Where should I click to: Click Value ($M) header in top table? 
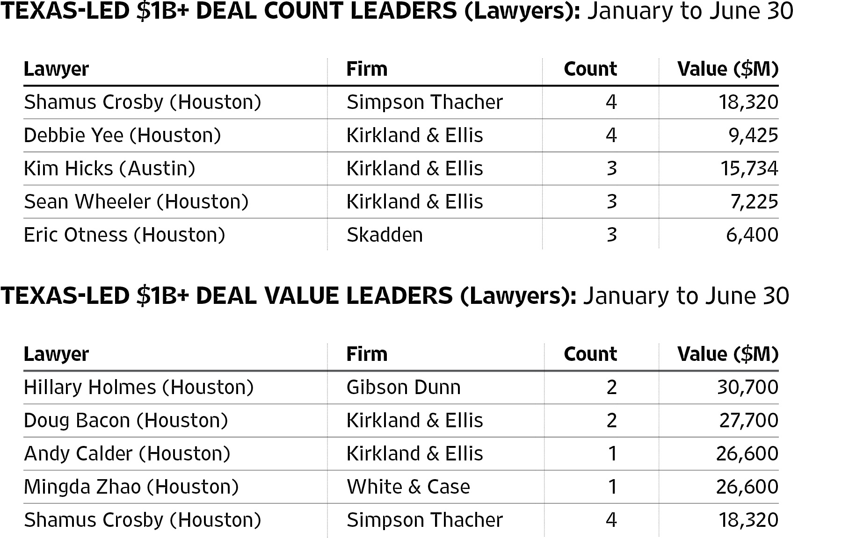click(728, 69)
